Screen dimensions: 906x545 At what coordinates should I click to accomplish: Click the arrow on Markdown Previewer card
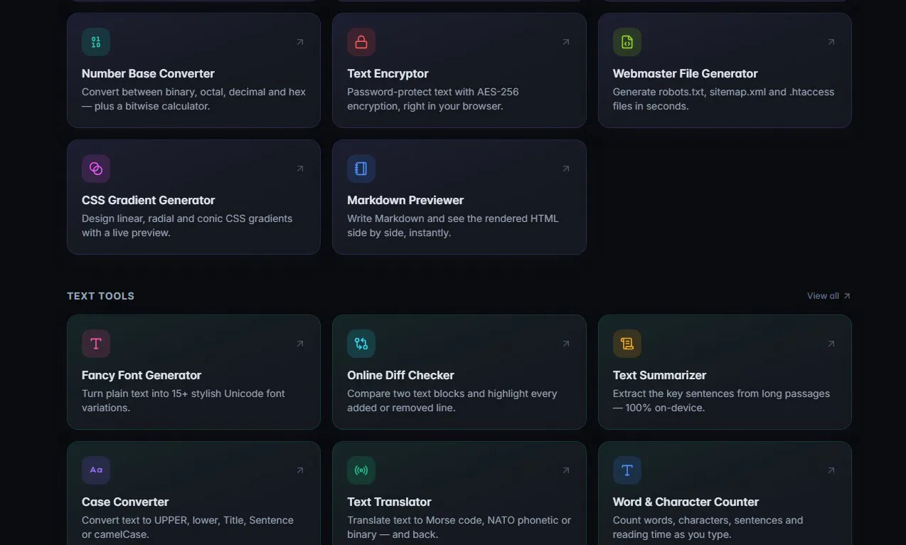tap(566, 169)
